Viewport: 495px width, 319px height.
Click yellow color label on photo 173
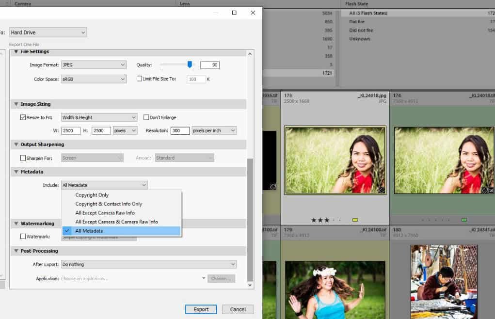click(x=355, y=220)
